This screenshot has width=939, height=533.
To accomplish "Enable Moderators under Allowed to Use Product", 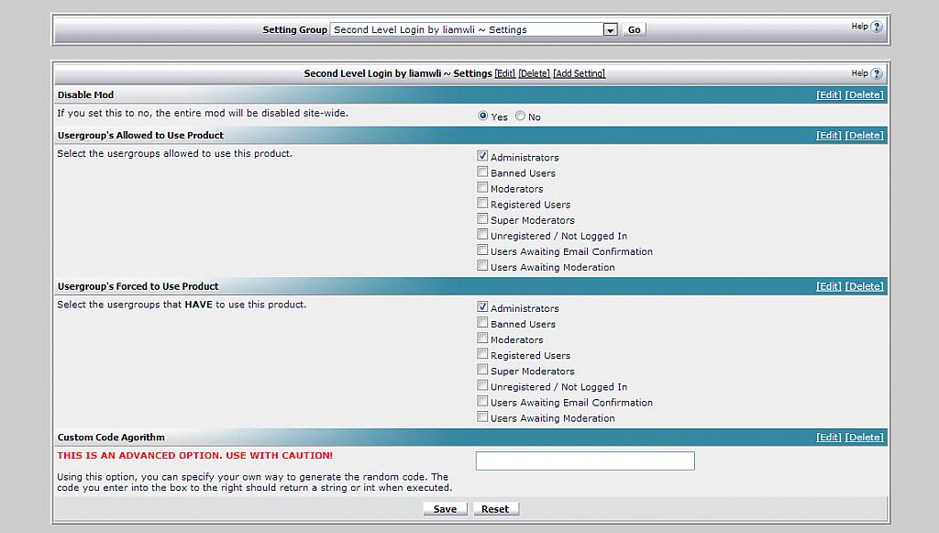I will click(x=482, y=188).
